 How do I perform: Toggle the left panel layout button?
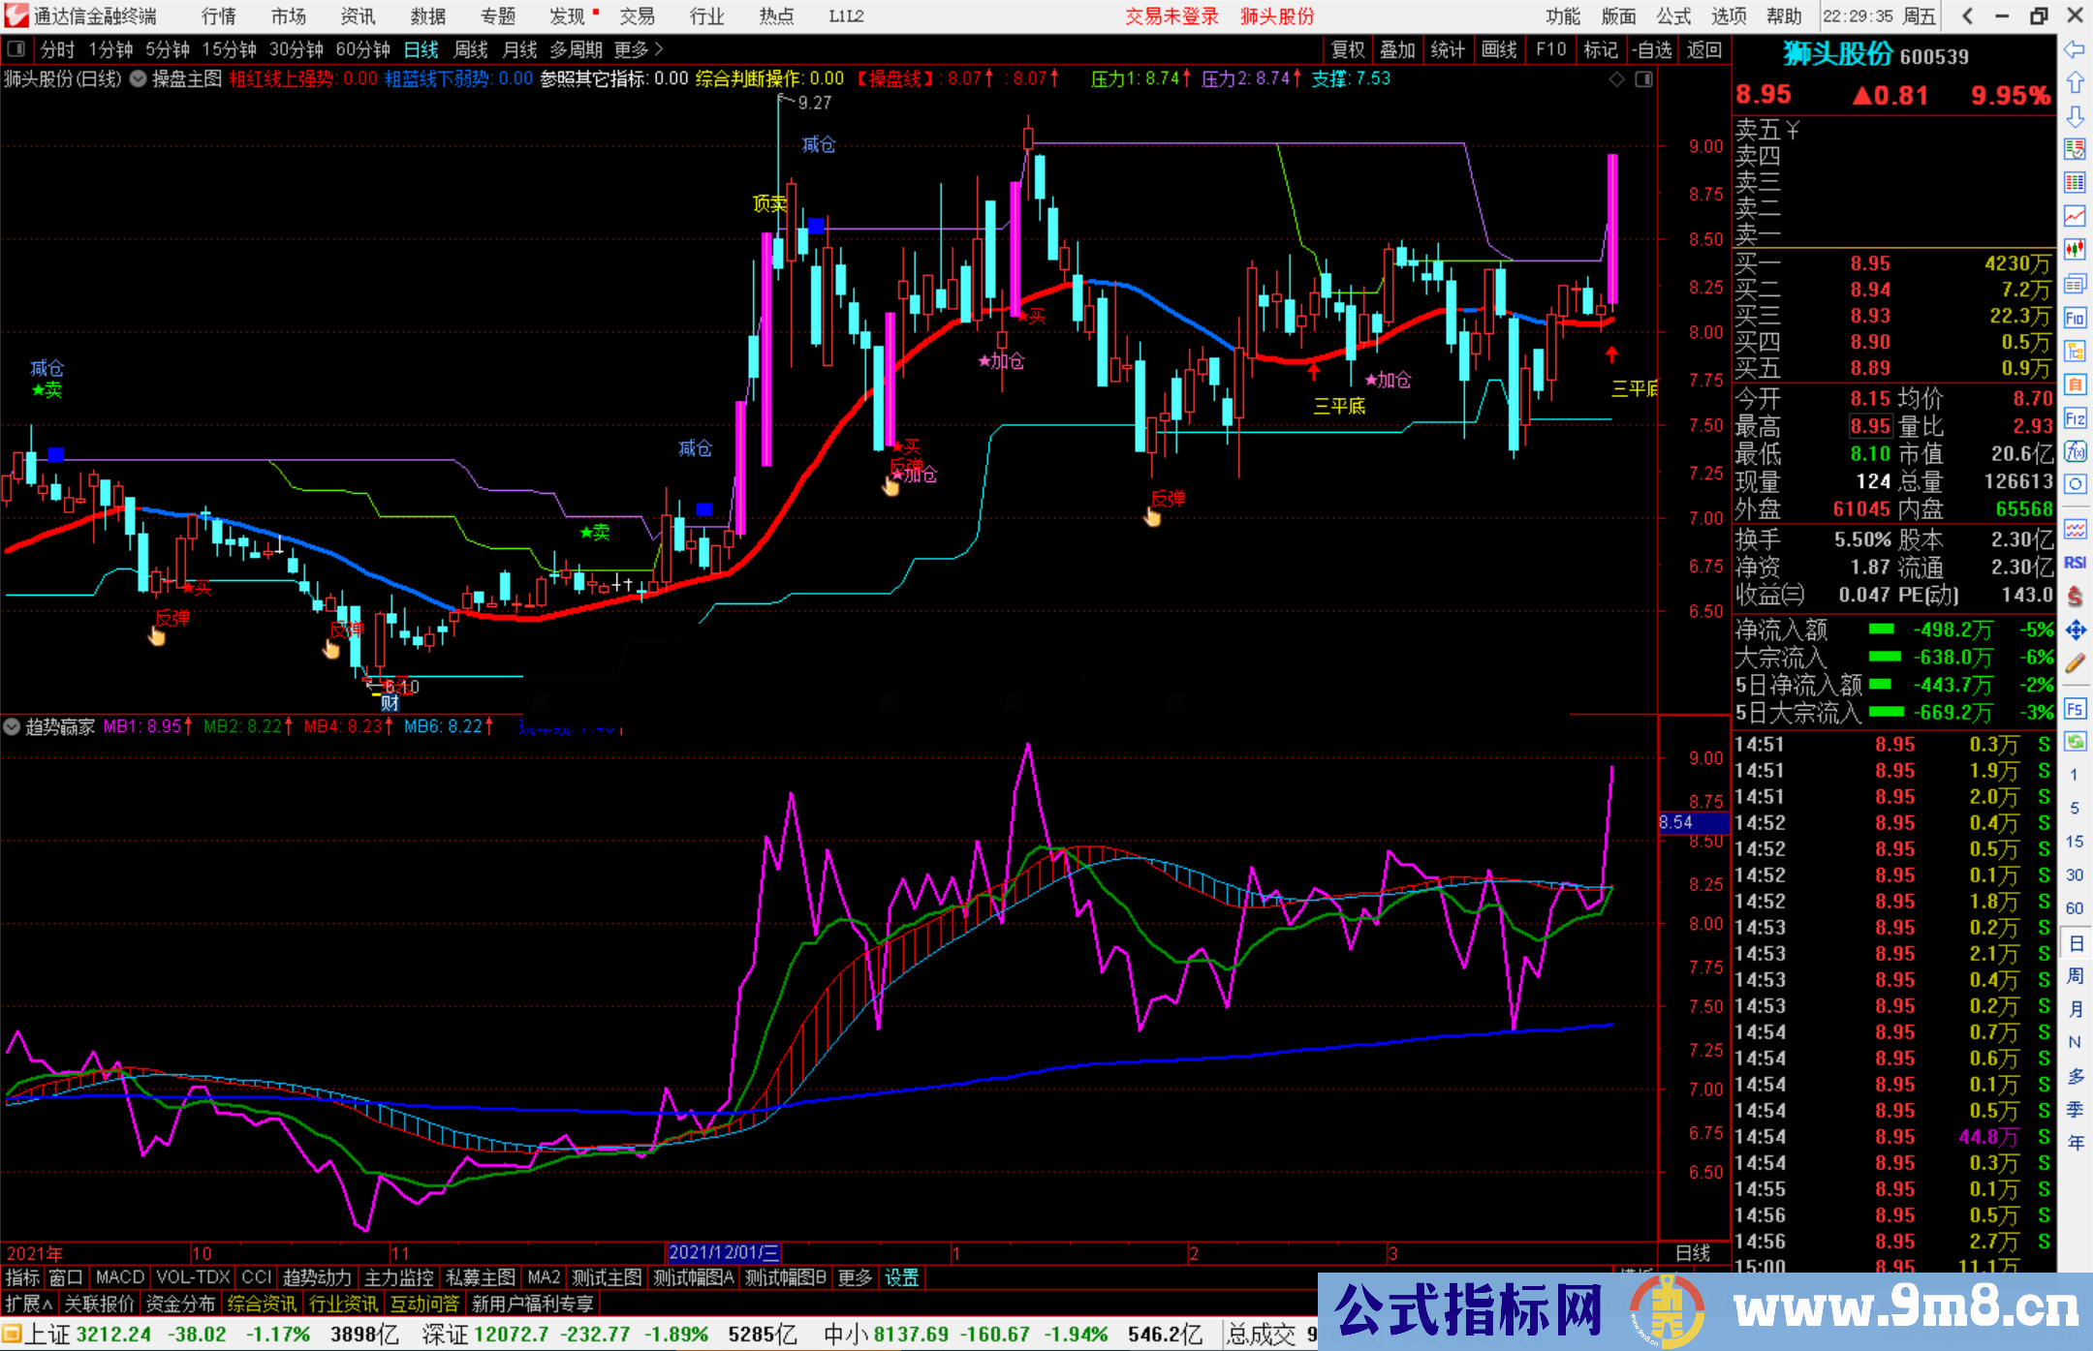pos(16,49)
